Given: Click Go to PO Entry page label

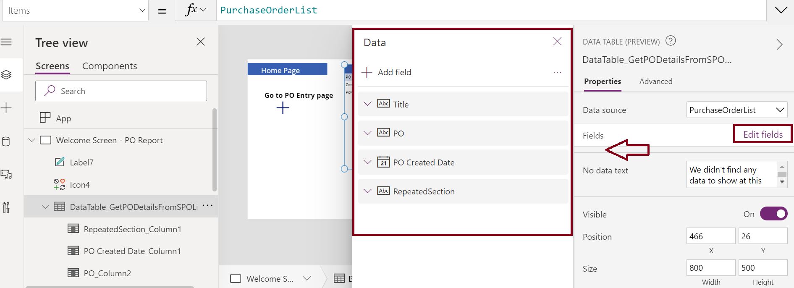Looking at the screenshot, I should [x=299, y=95].
